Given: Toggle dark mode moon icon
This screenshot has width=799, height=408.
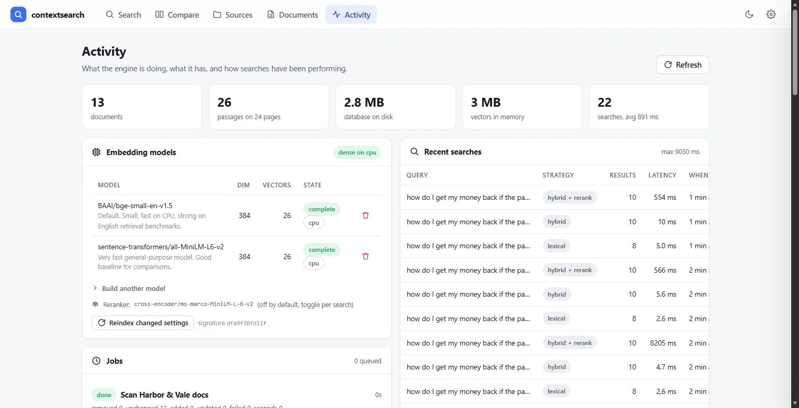Looking at the screenshot, I should click(749, 15).
